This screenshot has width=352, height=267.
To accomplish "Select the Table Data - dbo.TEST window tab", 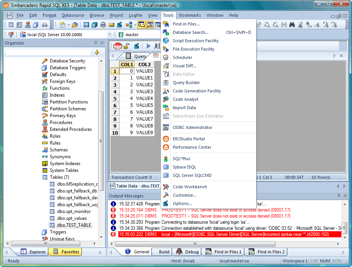I will point(135,186).
